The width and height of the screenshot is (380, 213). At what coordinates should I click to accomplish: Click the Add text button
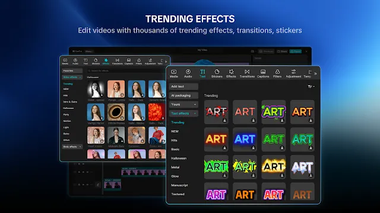(183, 86)
